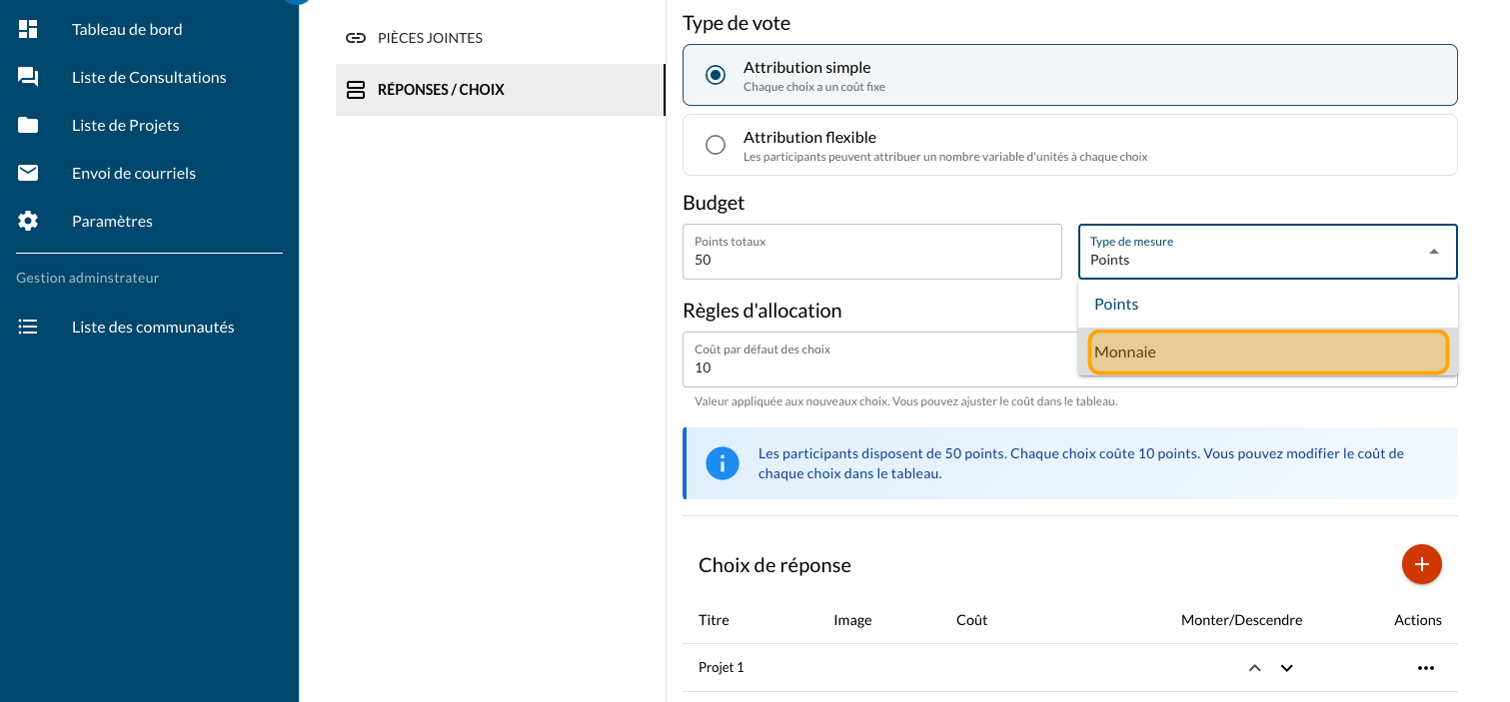
Task: Choose Monnaie from measure type list
Action: click(1267, 352)
